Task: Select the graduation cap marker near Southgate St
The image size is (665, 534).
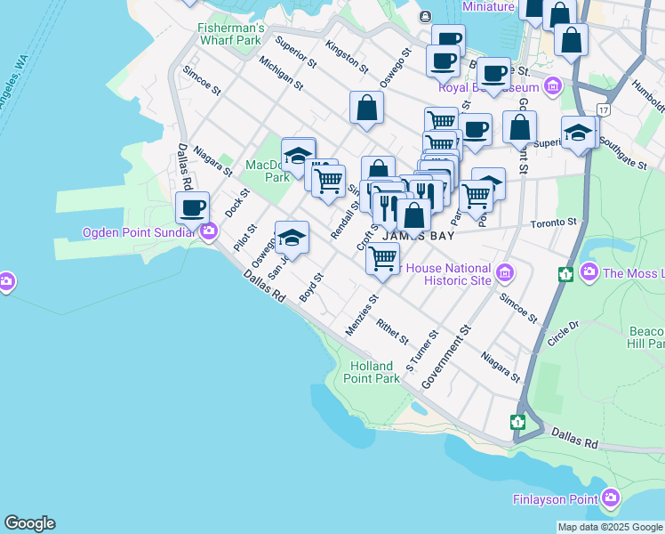Action: point(578,134)
